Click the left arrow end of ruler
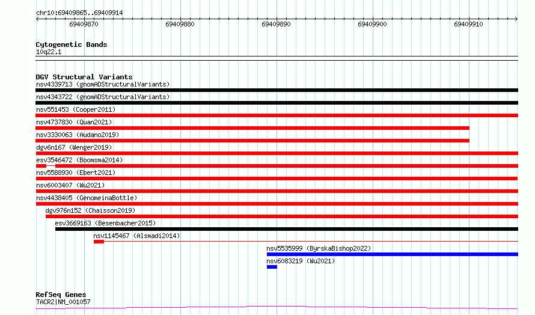The height and width of the screenshot is (315, 535). (x=37, y=19)
